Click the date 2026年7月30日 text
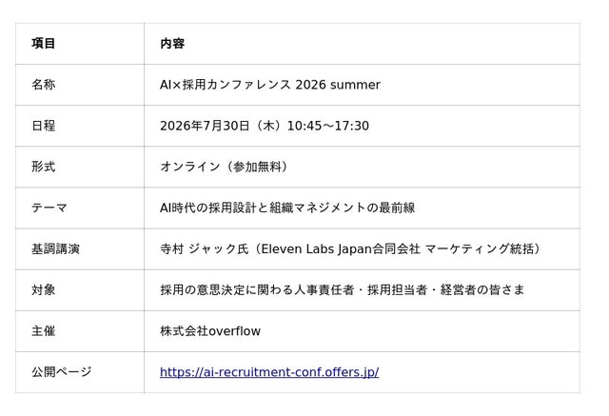 pyautogui.click(x=205, y=126)
